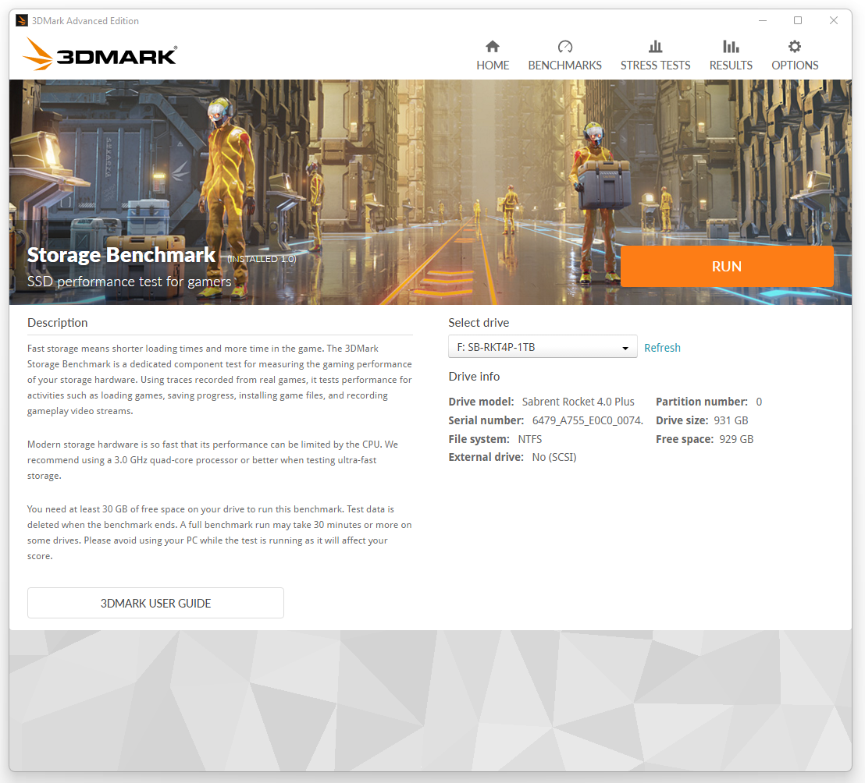Click the 'INSTALLED 1.0' version label
The height and width of the screenshot is (783, 865).
pyautogui.click(x=262, y=259)
